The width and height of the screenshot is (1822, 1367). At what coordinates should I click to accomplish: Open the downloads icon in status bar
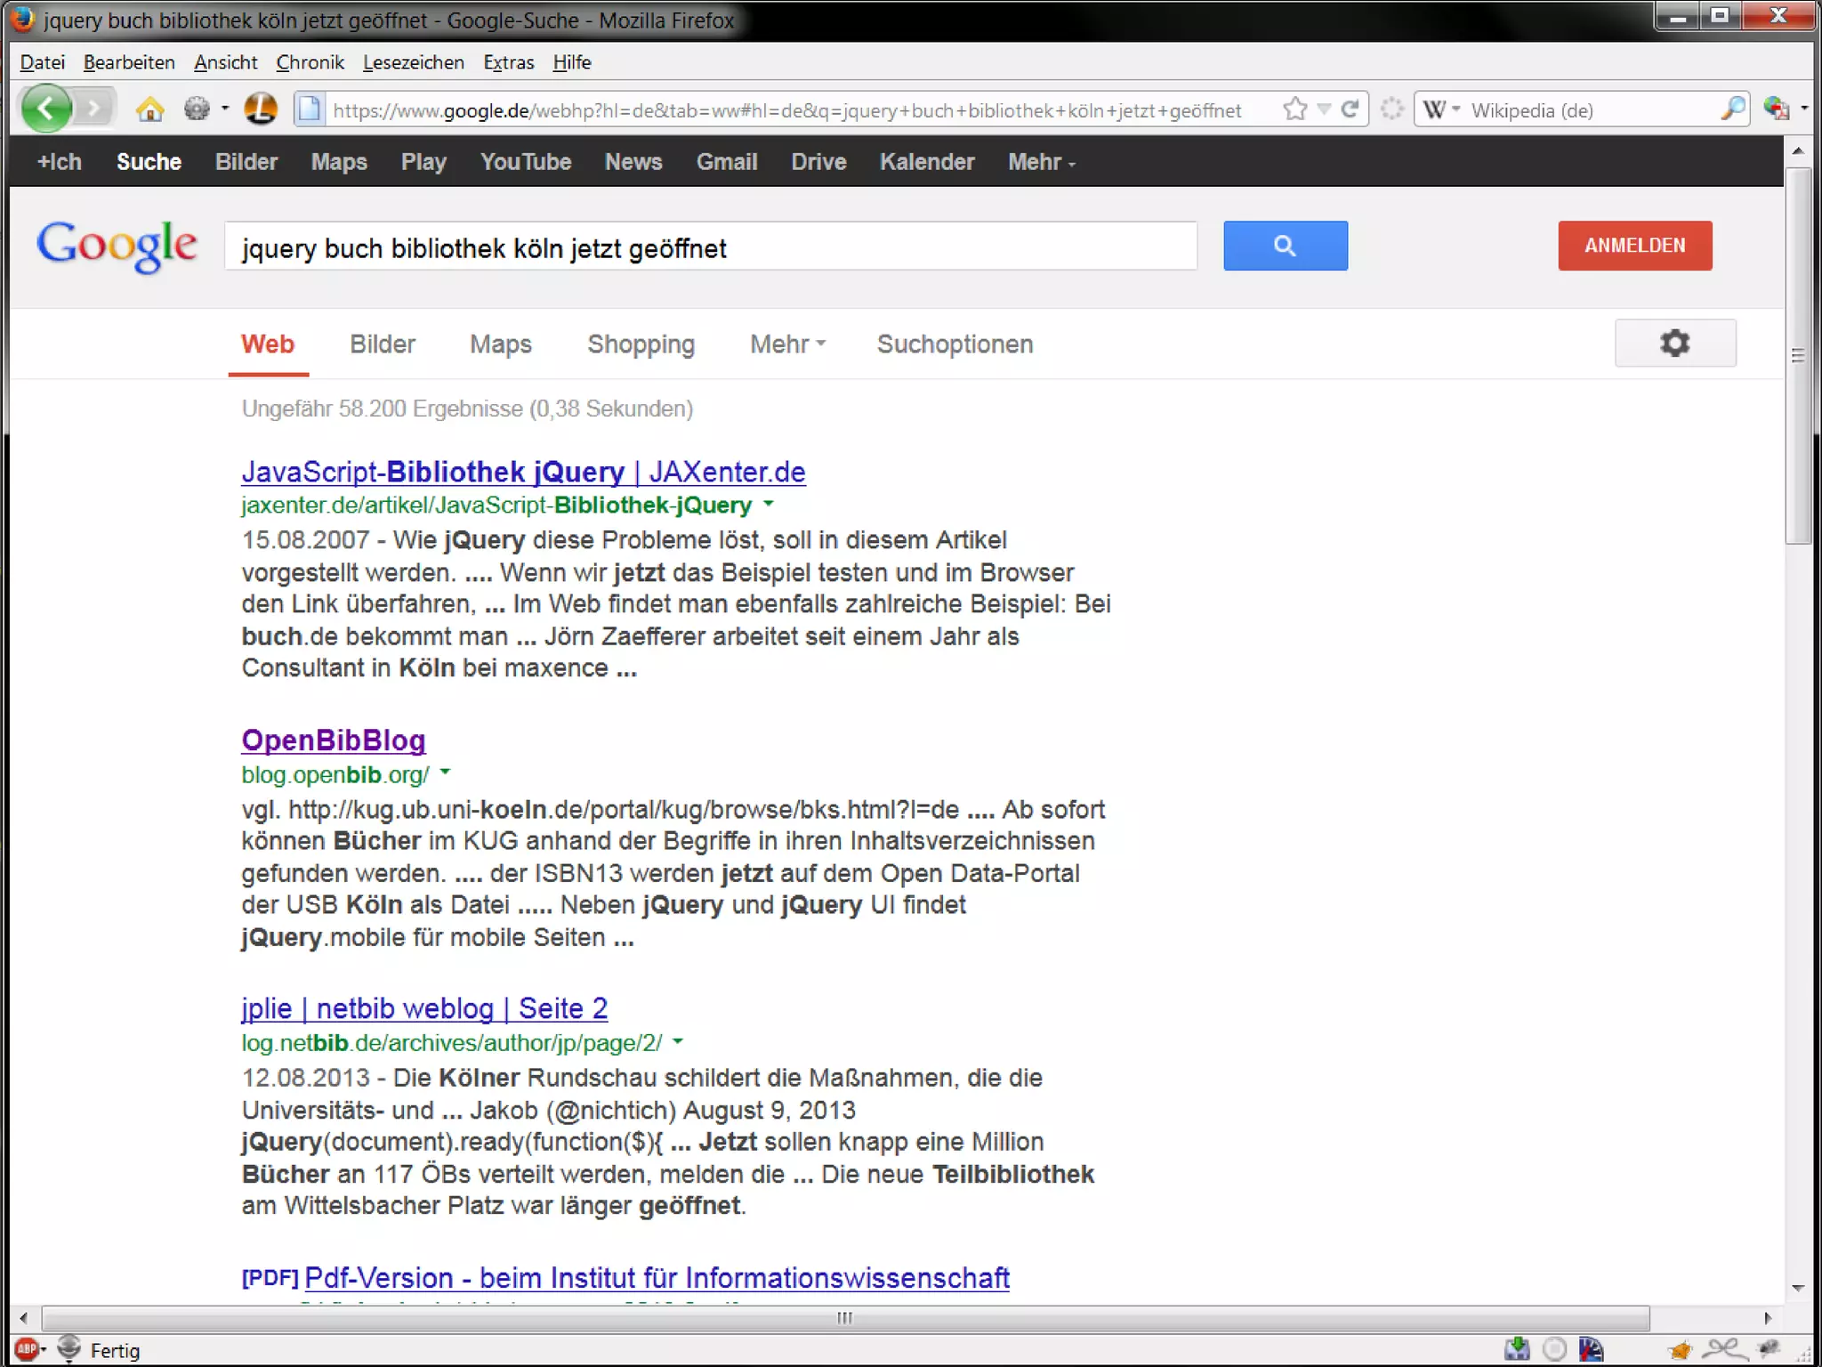coord(1516,1349)
